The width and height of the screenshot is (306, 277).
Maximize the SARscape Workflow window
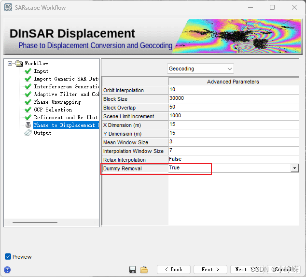(272, 7)
